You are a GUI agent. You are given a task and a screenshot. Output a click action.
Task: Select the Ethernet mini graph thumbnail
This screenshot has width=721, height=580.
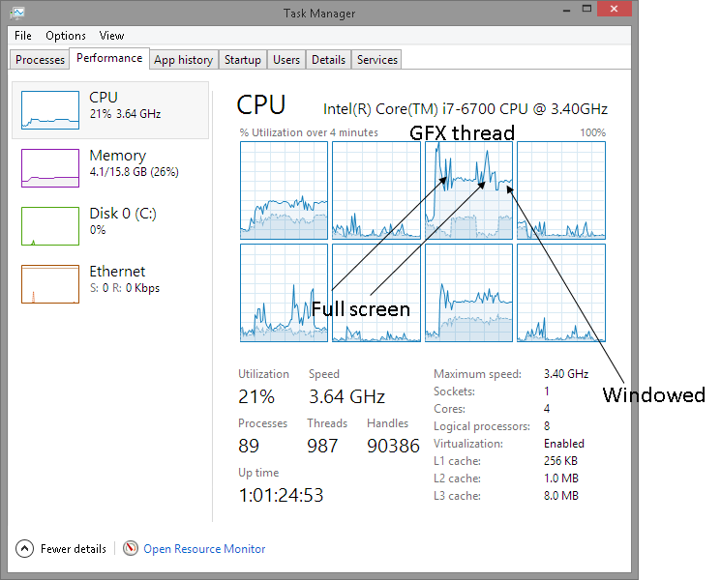point(50,284)
